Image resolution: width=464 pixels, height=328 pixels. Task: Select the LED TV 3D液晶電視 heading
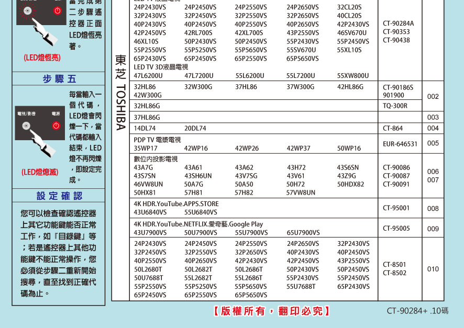click(x=161, y=67)
